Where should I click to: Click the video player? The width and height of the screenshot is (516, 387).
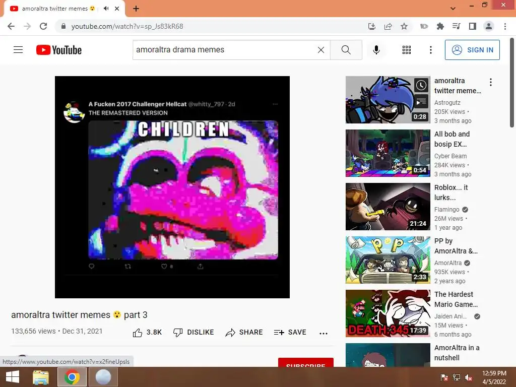[172, 187]
